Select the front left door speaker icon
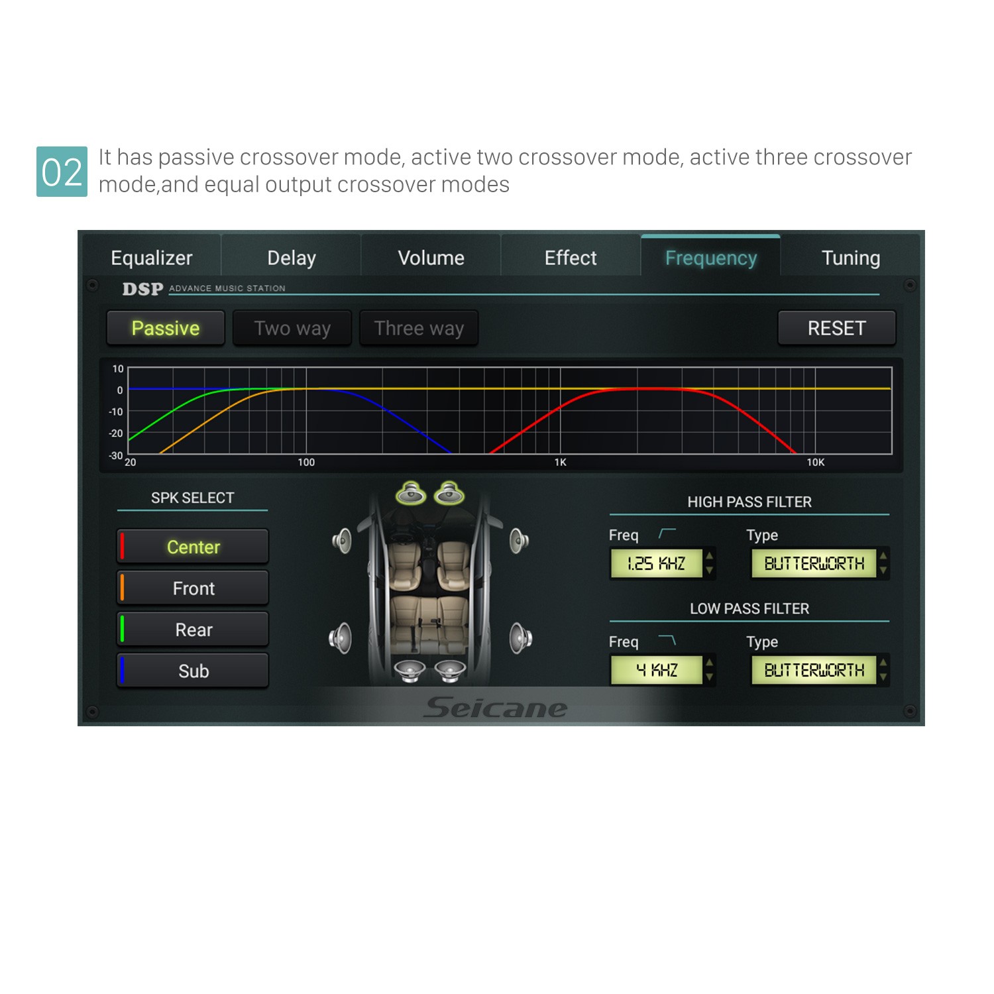The width and height of the screenshot is (994, 994). pos(342,541)
